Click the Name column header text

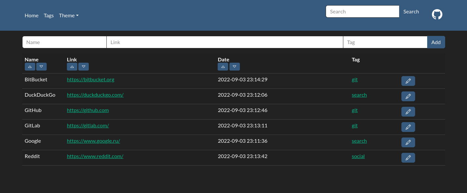(x=32, y=59)
